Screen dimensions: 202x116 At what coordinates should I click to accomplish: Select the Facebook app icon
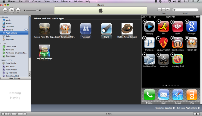(x=86, y=28)
